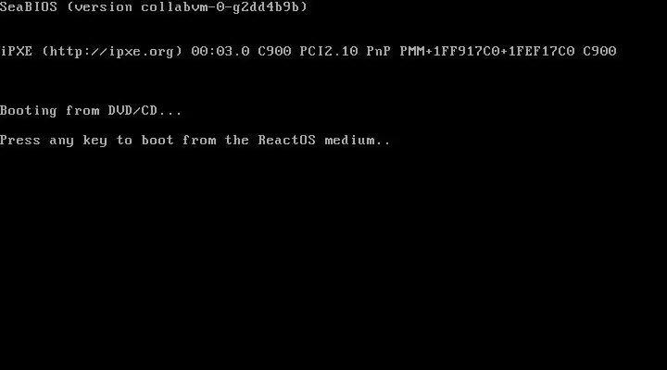Click the iPXE label text
The width and height of the screenshot is (667, 370).
pyautogui.click(x=16, y=51)
